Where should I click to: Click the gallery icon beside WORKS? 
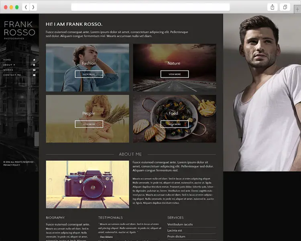point(34,70)
